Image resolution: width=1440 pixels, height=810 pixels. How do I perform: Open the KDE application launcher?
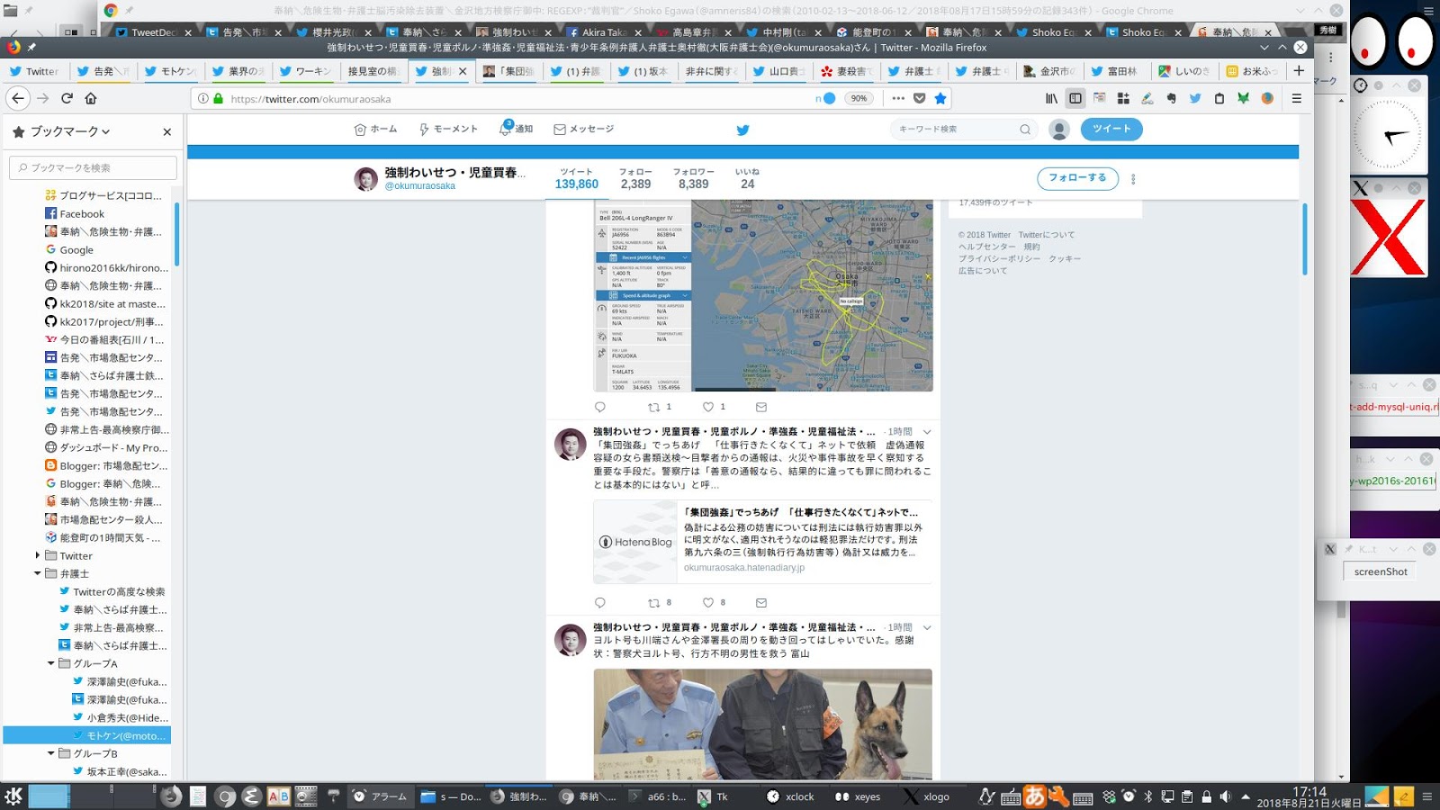pyautogui.click(x=13, y=796)
